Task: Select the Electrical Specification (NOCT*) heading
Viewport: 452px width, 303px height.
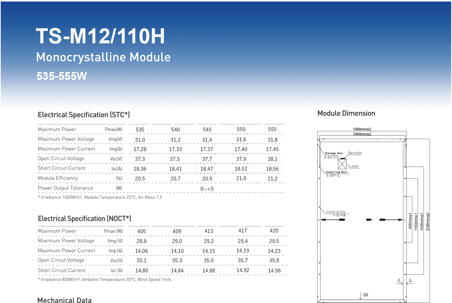Action: tap(84, 219)
